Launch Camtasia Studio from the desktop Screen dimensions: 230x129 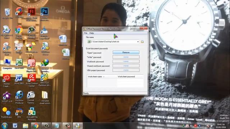pos(32,32)
